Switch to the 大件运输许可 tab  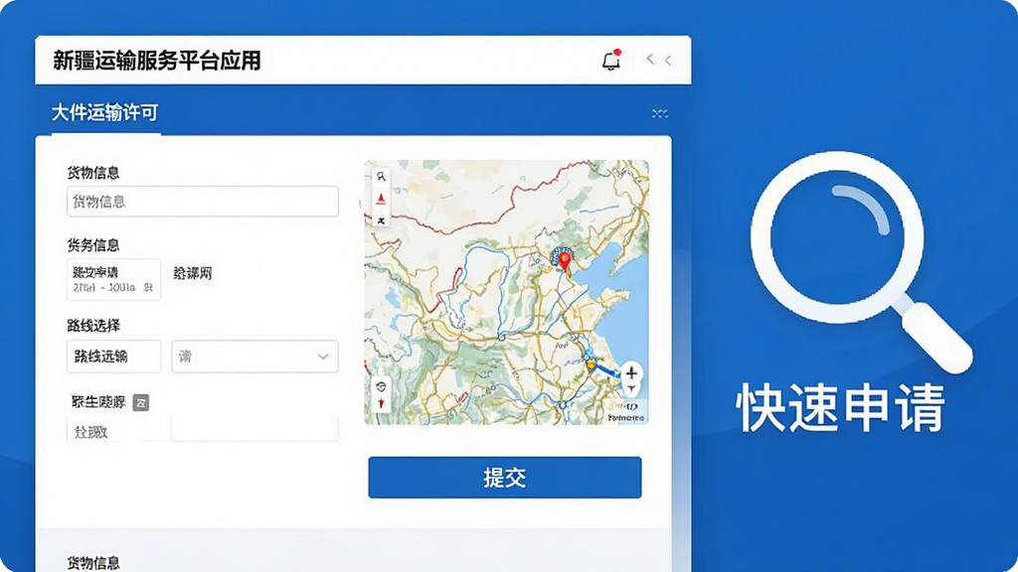click(x=104, y=113)
